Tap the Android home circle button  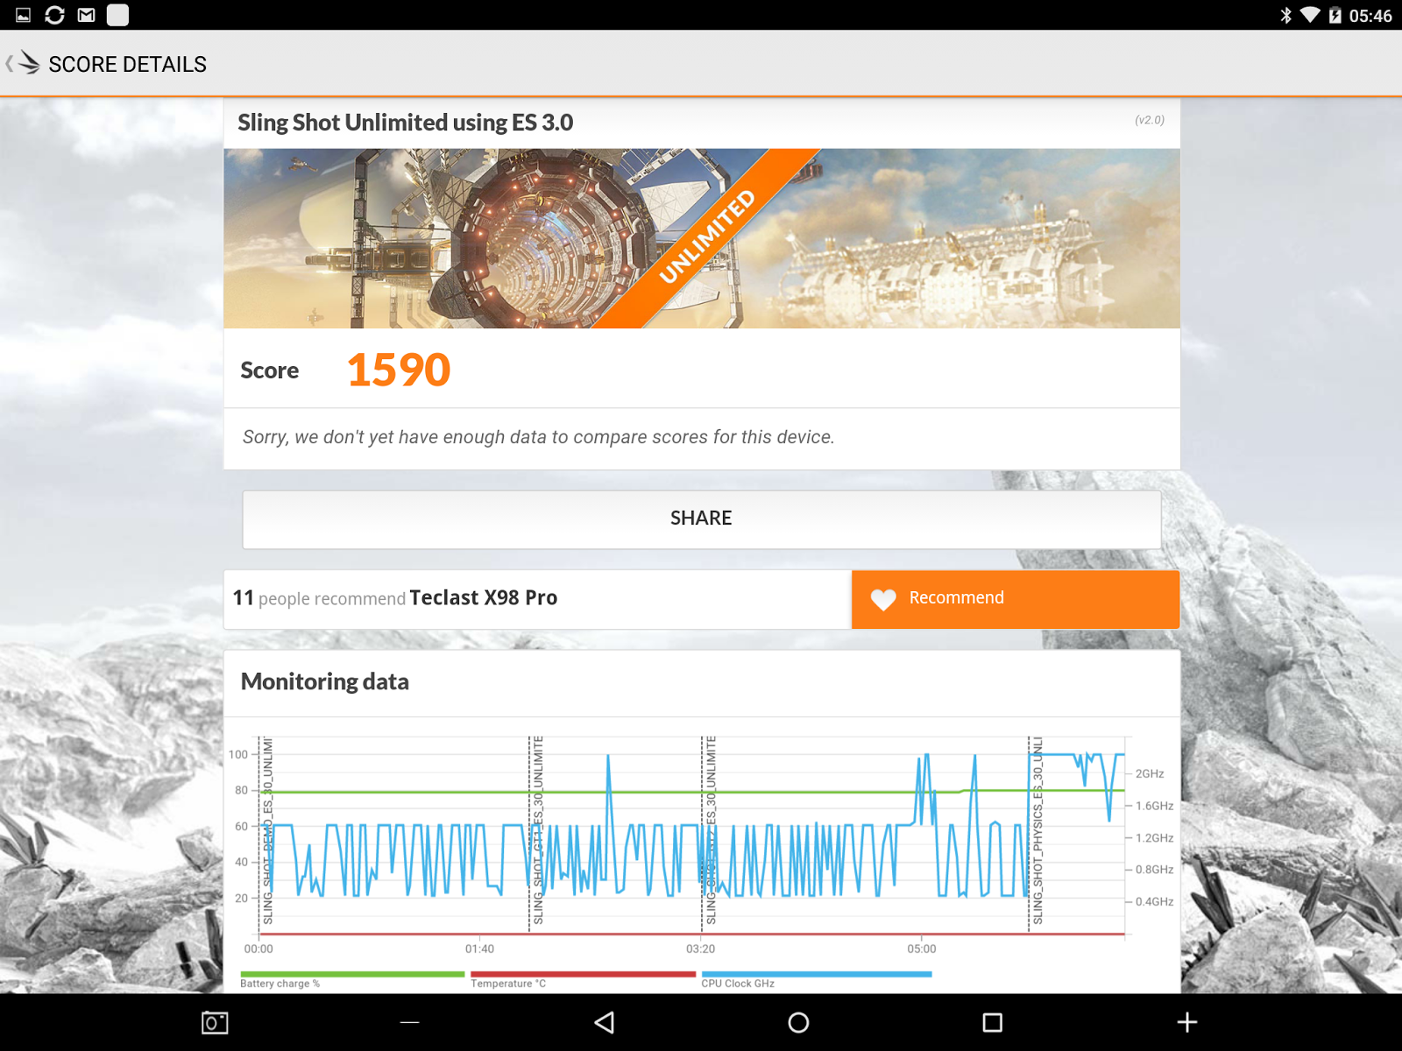click(x=798, y=1022)
